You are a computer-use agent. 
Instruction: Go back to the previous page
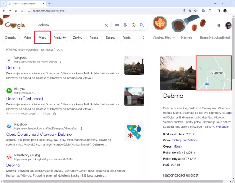(4, 11)
